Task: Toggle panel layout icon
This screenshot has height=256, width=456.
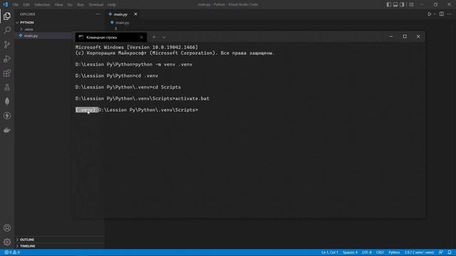Action: coord(395,4)
